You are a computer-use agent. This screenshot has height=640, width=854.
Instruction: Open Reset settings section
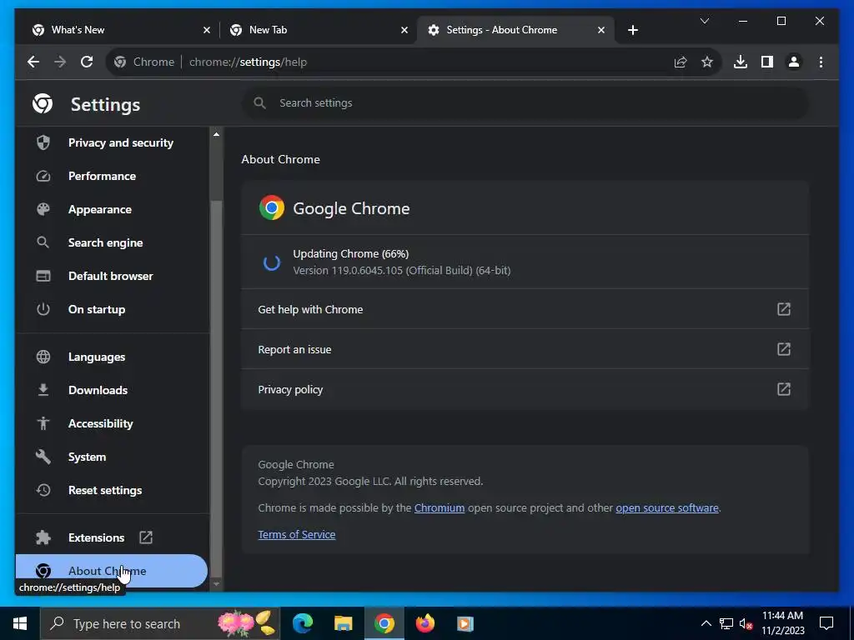(113, 490)
